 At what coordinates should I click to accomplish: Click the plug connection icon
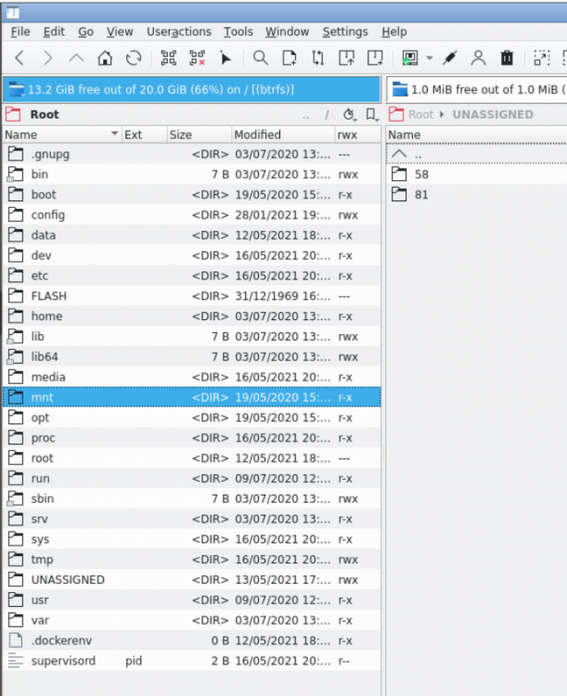[x=450, y=58]
